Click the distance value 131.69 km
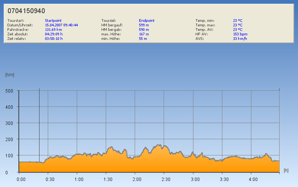This screenshot has width=298, height=187. [53, 30]
